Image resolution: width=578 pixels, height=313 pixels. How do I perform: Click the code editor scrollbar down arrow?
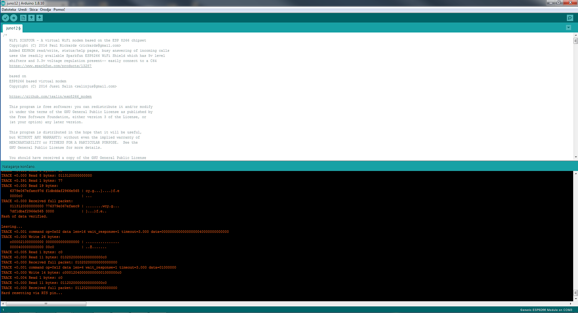(x=576, y=157)
